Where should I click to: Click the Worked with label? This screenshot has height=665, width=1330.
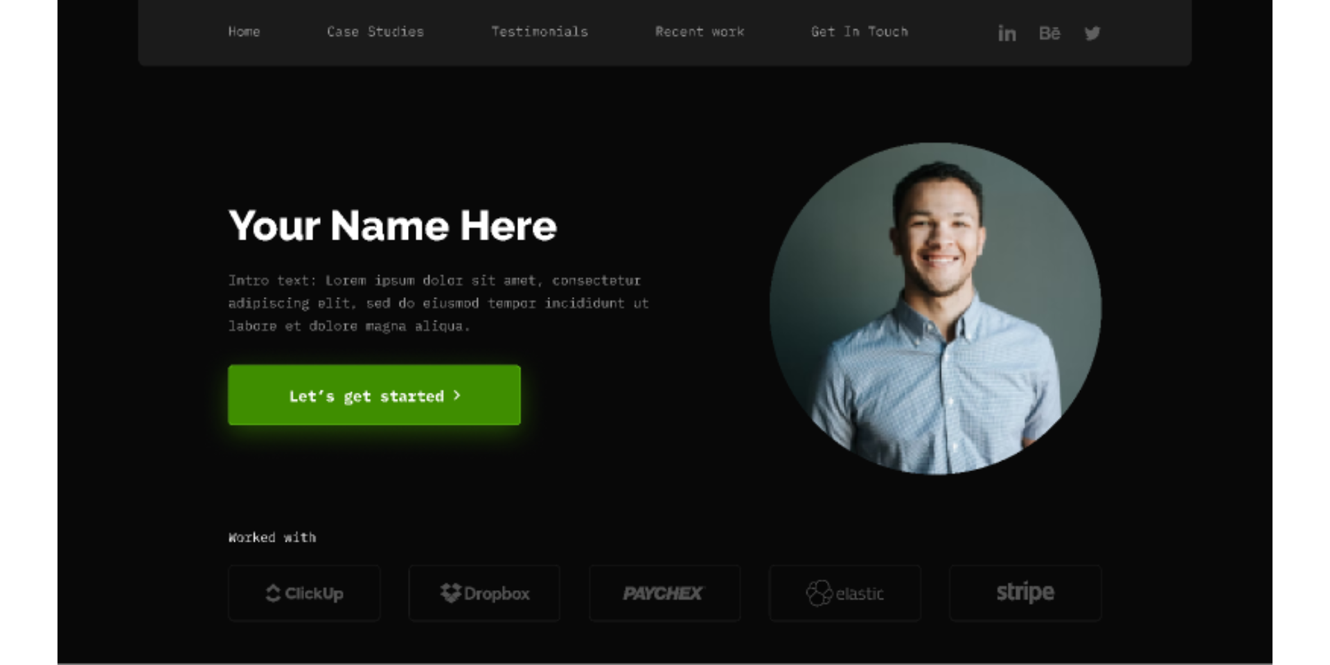click(272, 538)
